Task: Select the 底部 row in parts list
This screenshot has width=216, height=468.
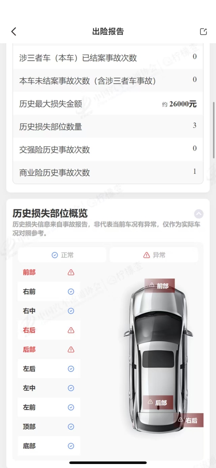Action: tap(49, 446)
